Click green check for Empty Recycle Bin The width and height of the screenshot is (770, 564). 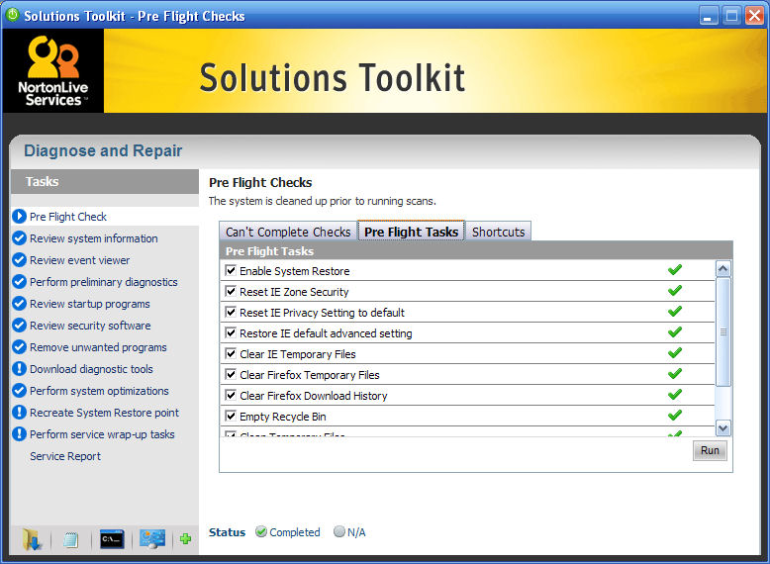[675, 415]
